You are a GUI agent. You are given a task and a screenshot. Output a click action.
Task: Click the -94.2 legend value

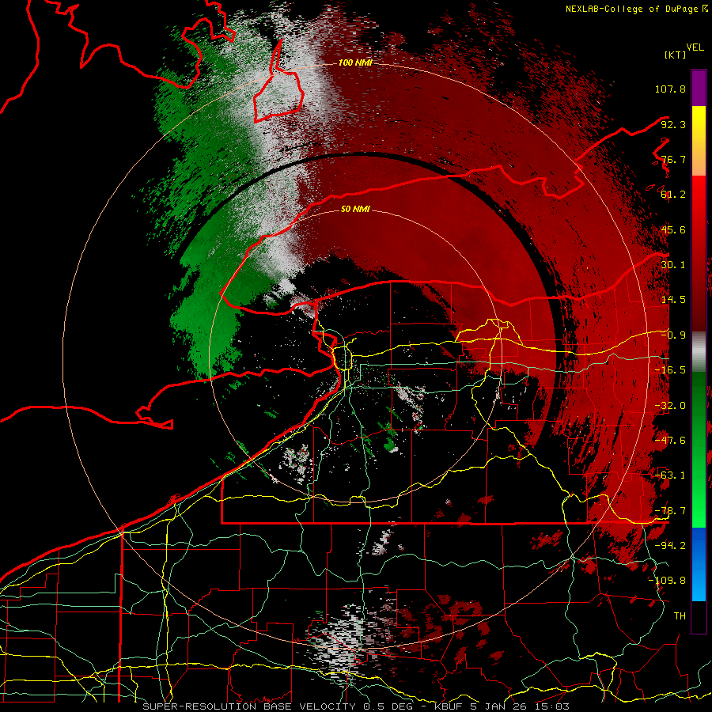(x=670, y=546)
